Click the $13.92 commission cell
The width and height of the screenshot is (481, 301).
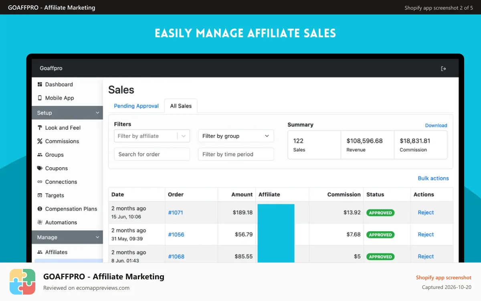pyautogui.click(x=352, y=213)
